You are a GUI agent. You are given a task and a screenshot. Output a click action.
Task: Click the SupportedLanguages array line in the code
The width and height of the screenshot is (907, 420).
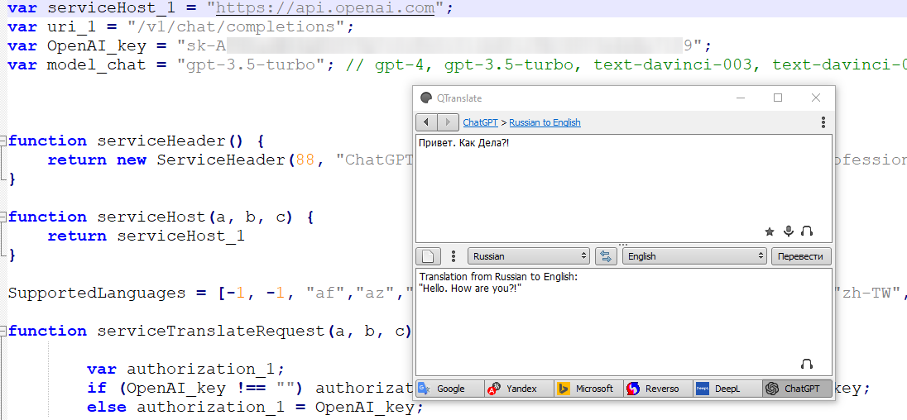click(209, 293)
